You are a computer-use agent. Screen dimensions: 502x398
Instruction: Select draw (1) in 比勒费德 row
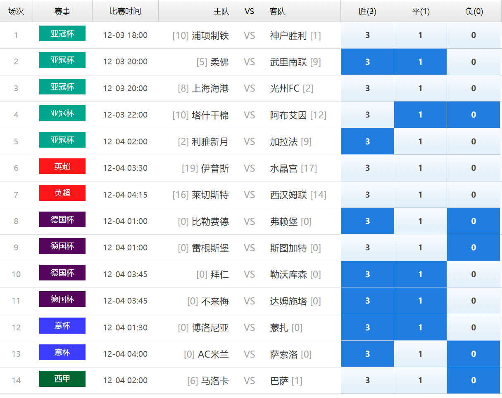[420, 221]
